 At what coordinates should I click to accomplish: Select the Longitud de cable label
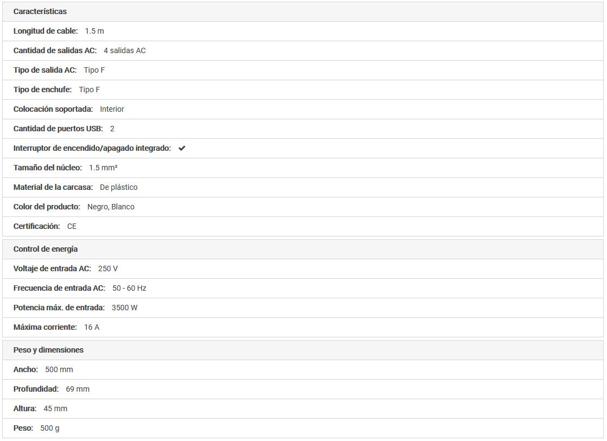point(46,31)
